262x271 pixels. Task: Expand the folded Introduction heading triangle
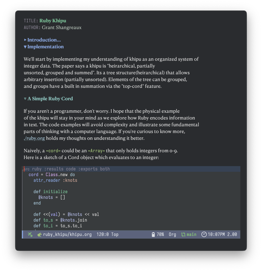pos(25,40)
